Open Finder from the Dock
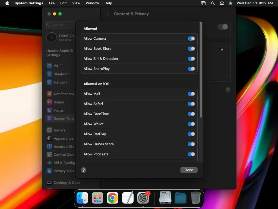This screenshot has width=278, height=209. click(82, 198)
